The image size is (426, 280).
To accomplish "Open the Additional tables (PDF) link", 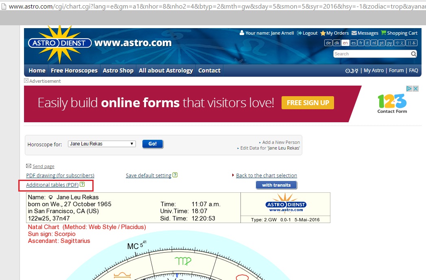I will 53,185.
